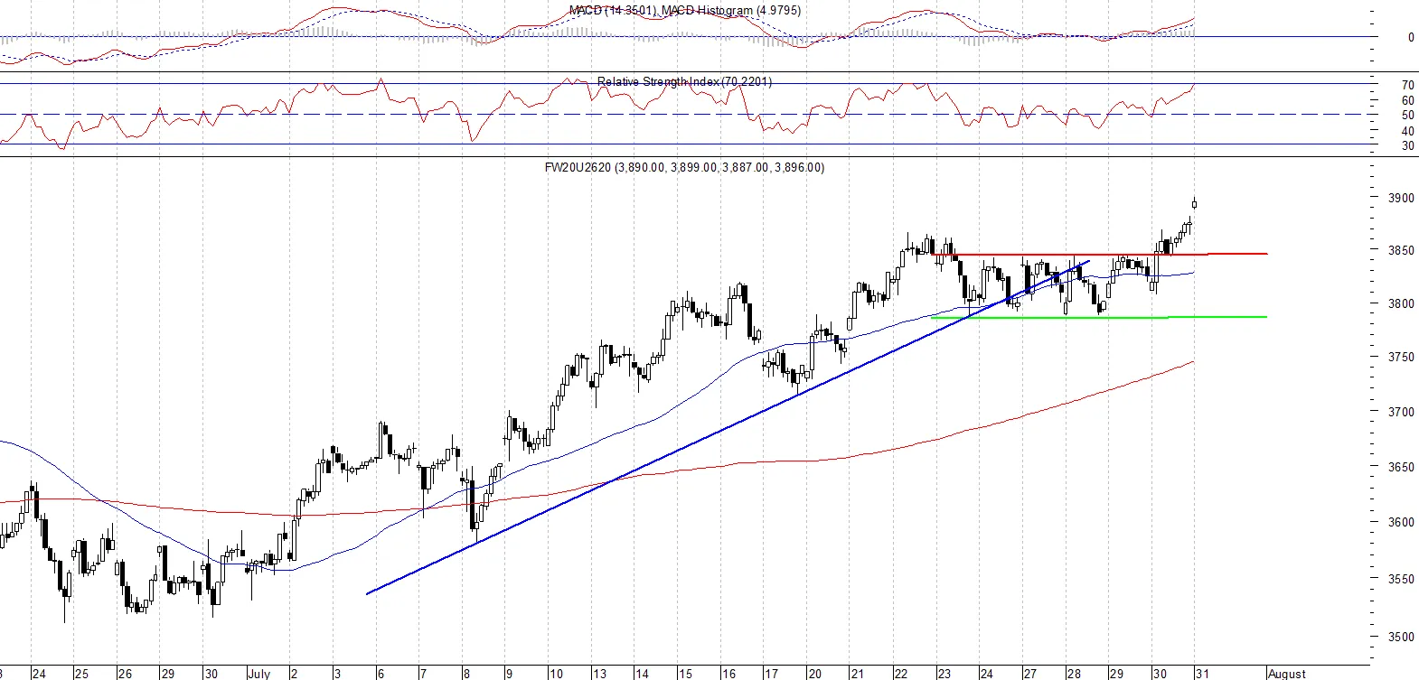Click the RSI 50 level label
Image resolution: width=1419 pixels, height=680 pixels.
(1408, 116)
